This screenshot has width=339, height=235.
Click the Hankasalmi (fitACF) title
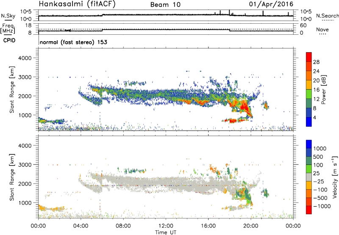(x=77, y=4)
